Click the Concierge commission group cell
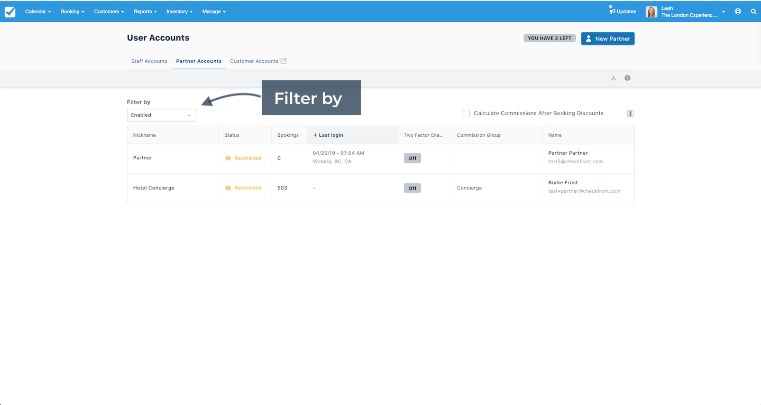Viewport: 761px width, 405px height. coord(470,188)
